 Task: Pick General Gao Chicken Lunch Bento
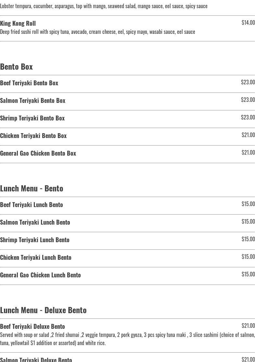(x=40, y=275)
